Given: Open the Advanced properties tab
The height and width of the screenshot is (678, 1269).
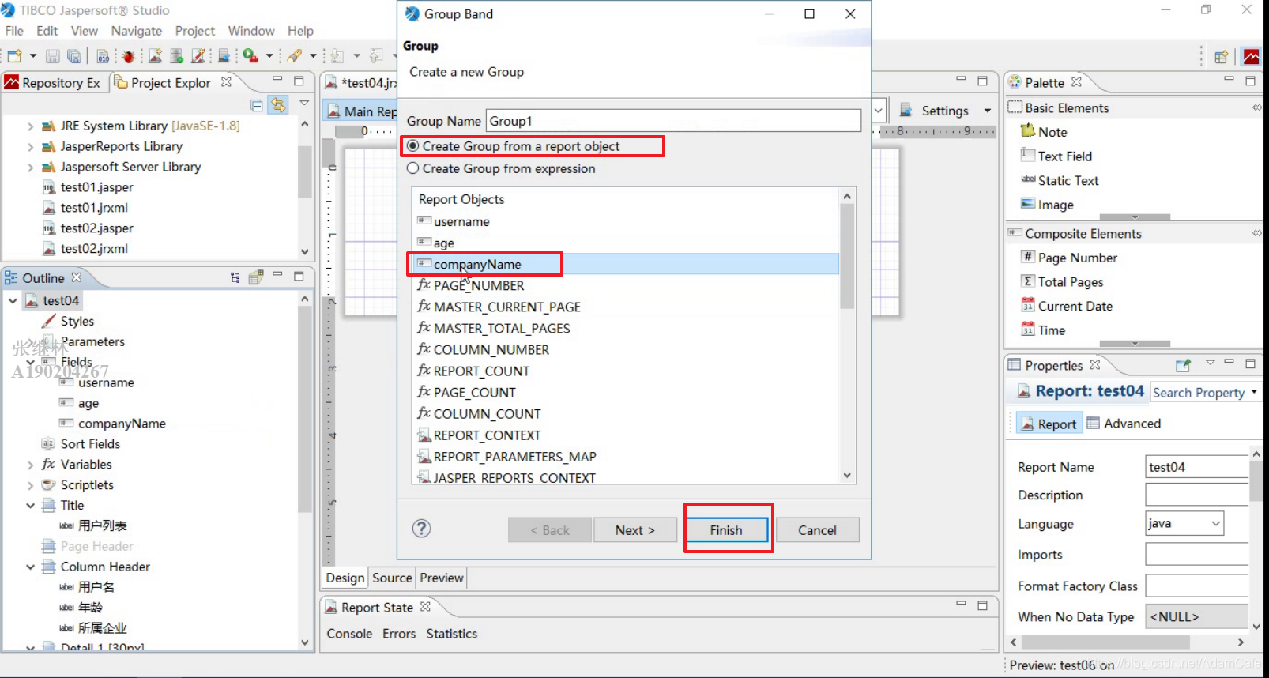Looking at the screenshot, I should pos(1124,424).
